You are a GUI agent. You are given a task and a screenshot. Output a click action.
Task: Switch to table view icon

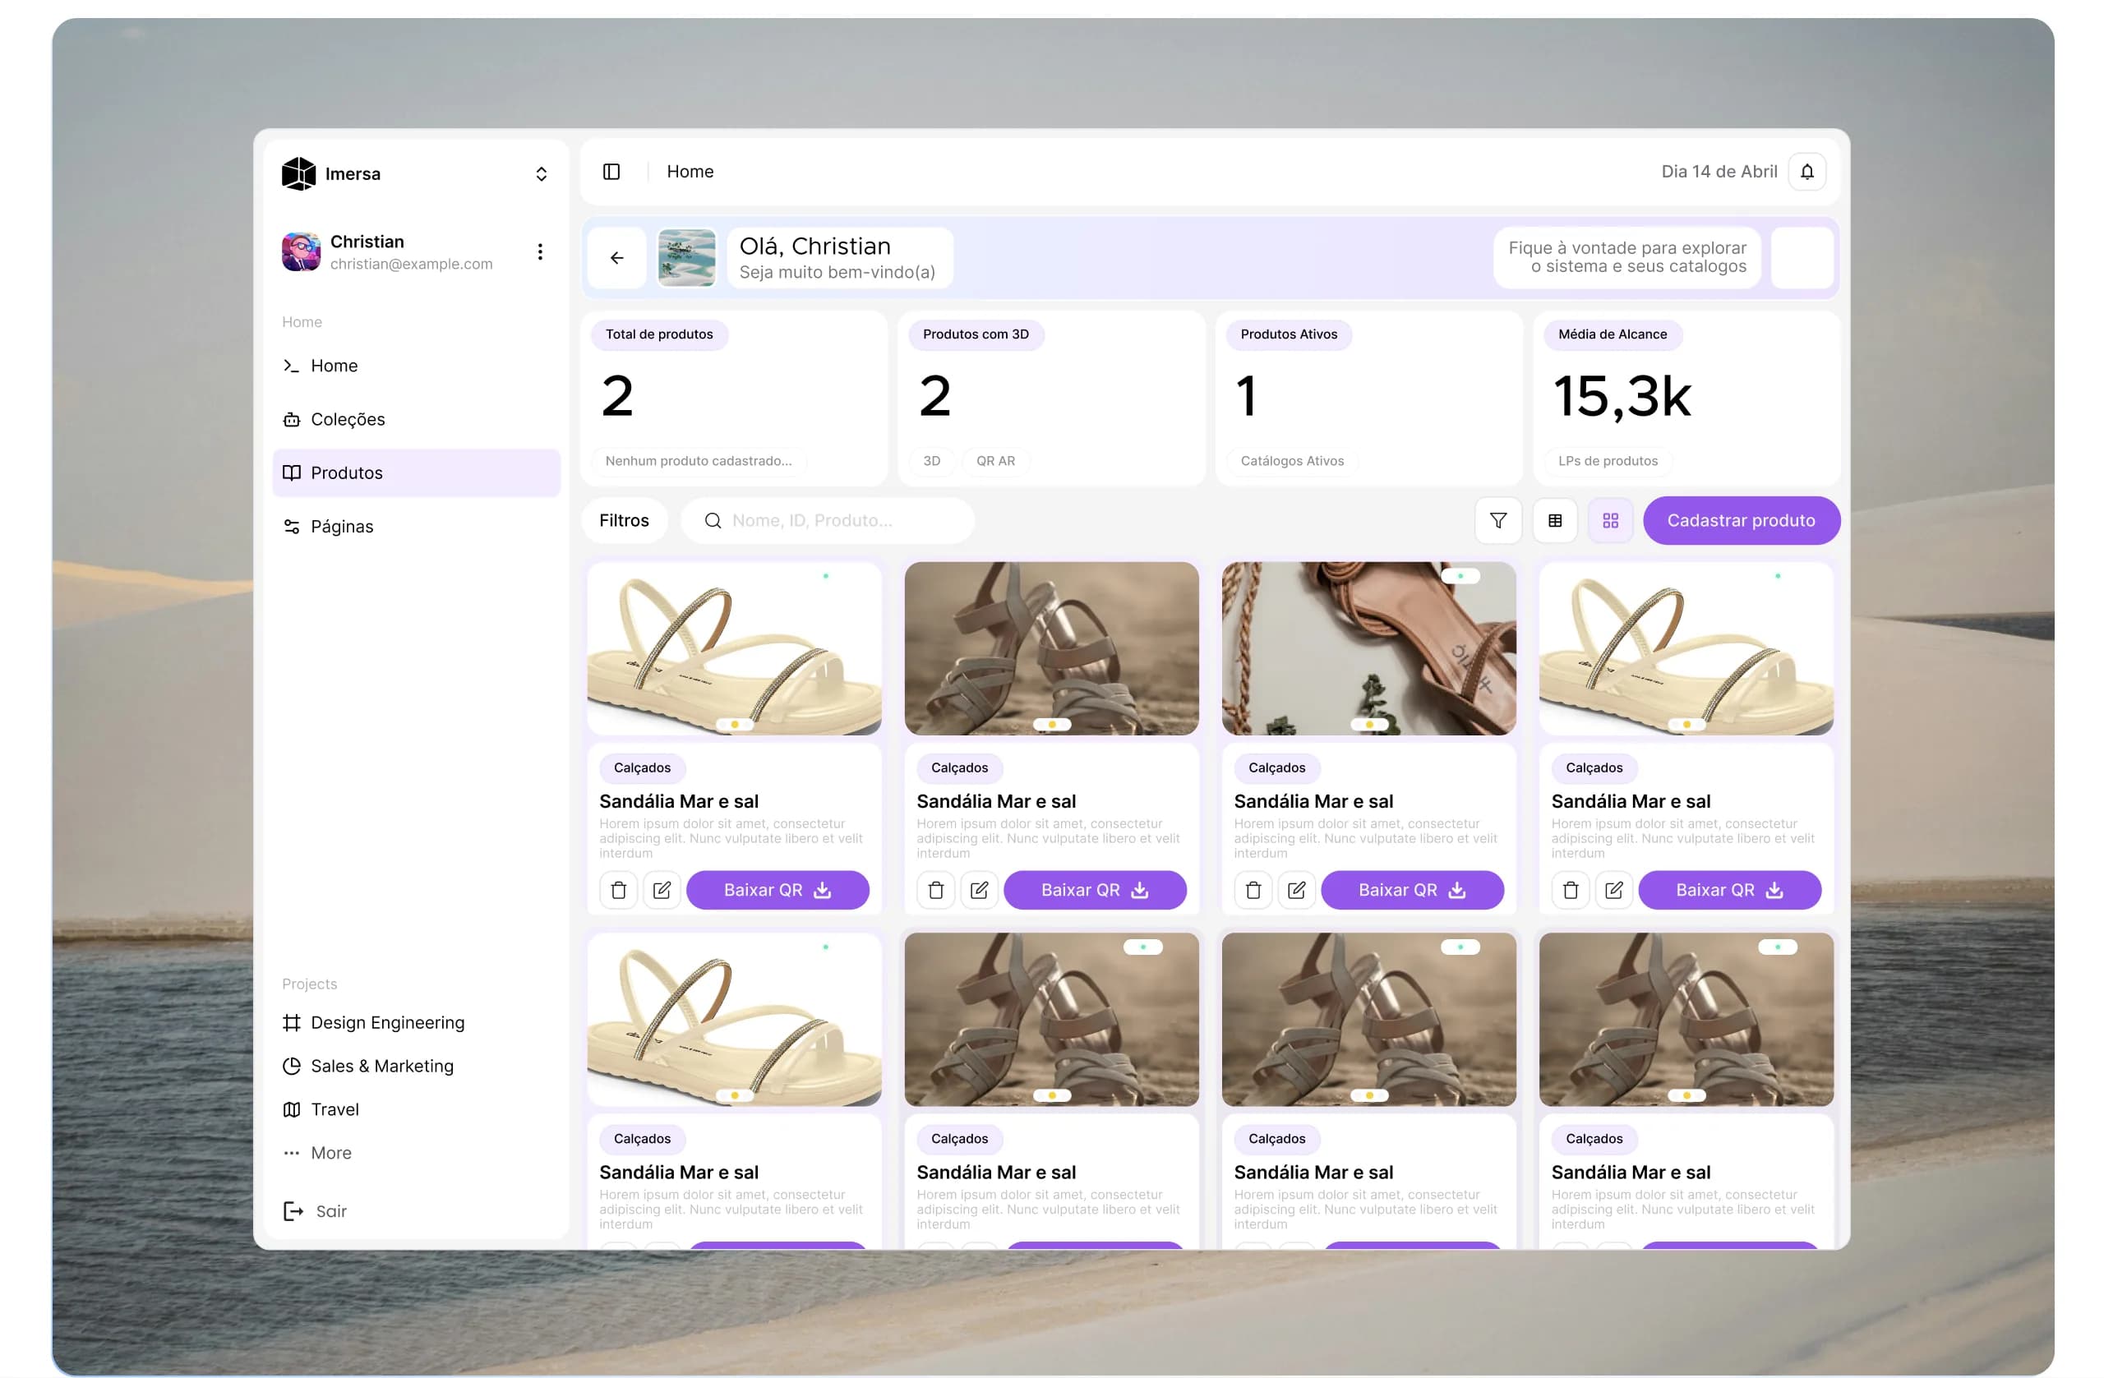[x=1554, y=521]
